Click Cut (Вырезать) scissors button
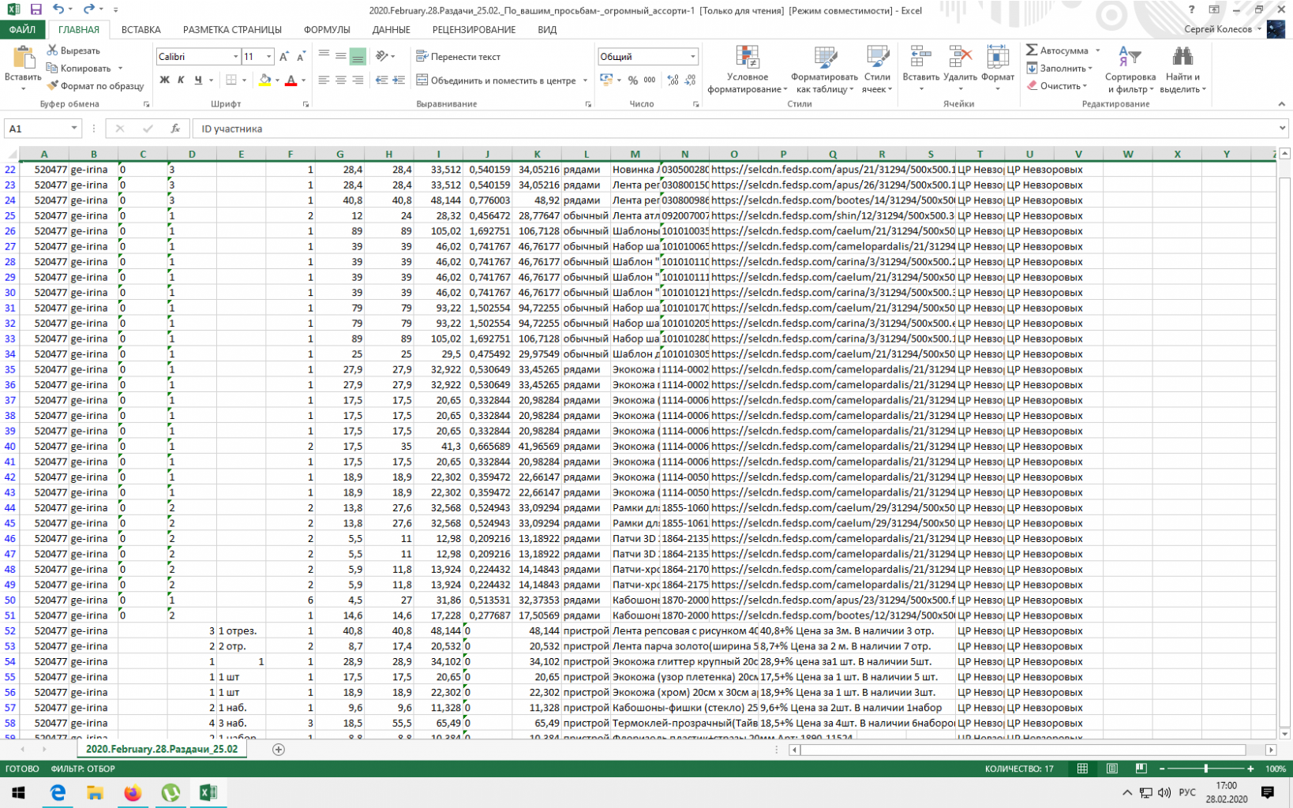The image size is (1293, 808). 73,50
